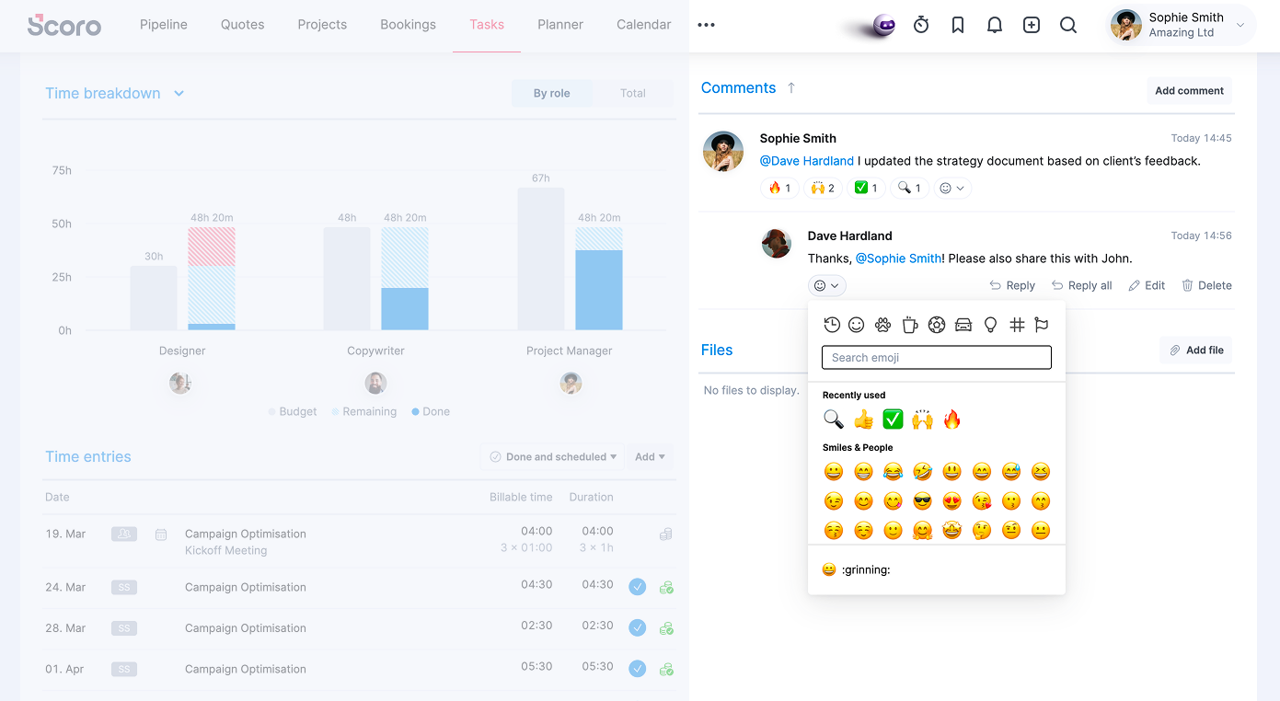Select the Objects lightbulb emoji category
1280x701 pixels.
tap(990, 325)
